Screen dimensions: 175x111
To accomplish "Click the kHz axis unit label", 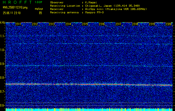I will tap(3, 22).
